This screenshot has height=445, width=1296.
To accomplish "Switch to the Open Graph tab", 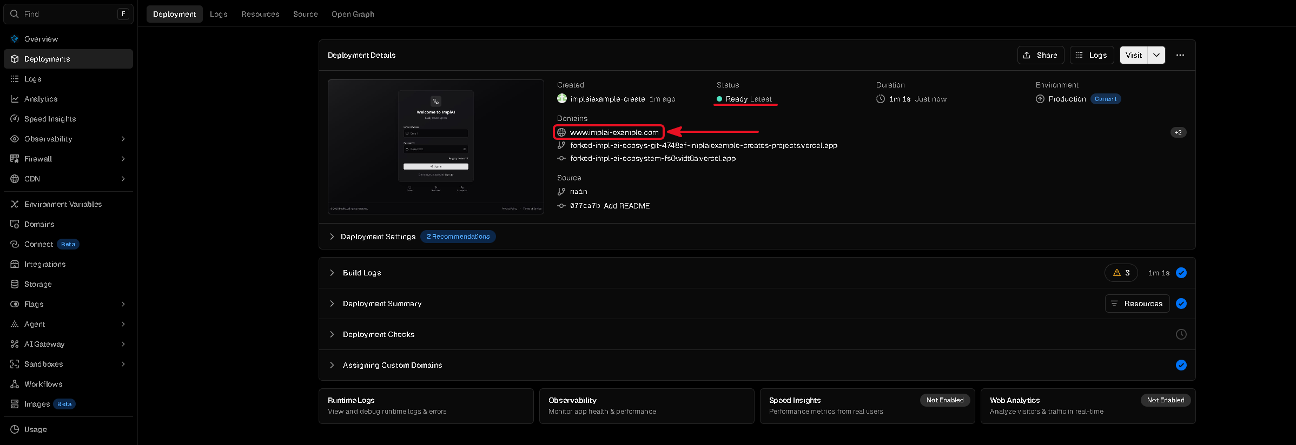I will tap(353, 14).
